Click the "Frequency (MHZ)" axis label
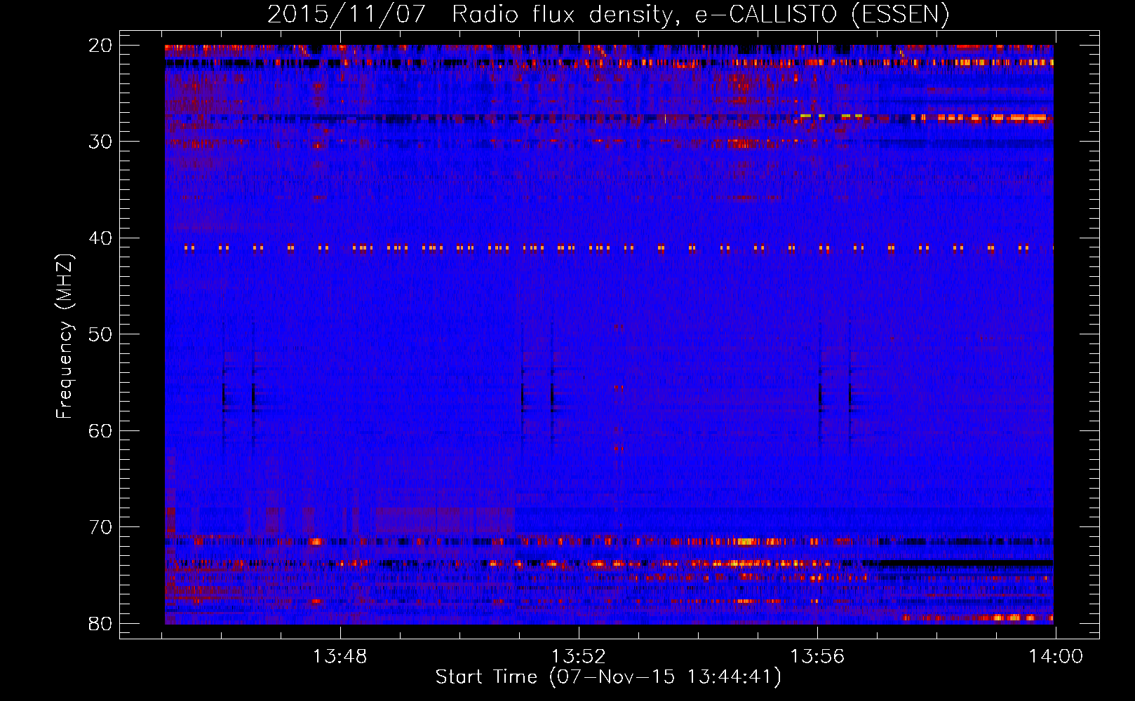 [65, 336]
